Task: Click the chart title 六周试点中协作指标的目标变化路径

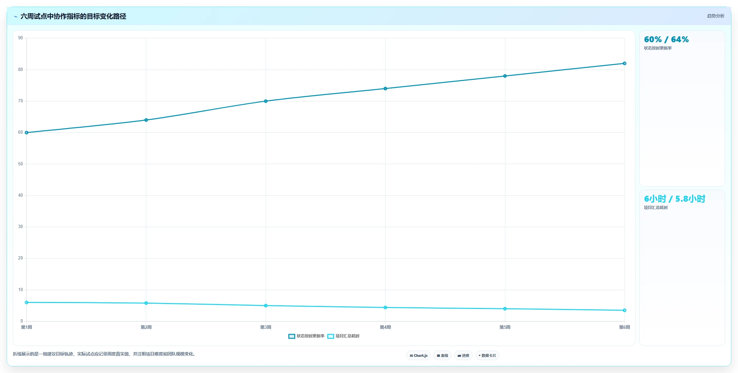Action: [x=73, y=17]
